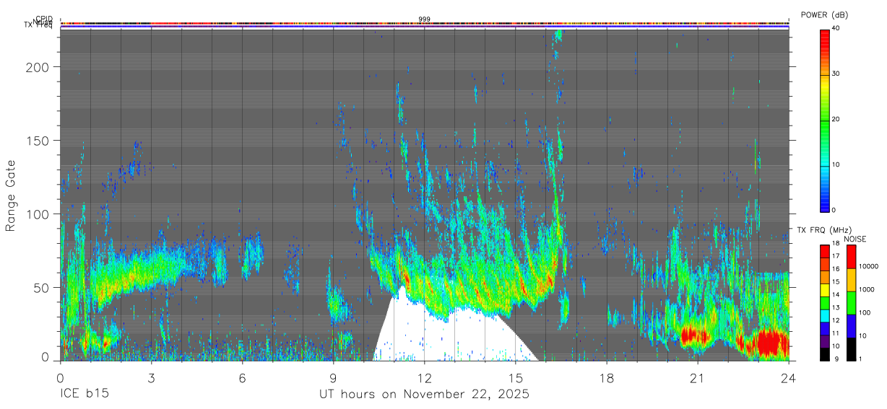Select the '18' label on the TX FRQ scale
Image resolution: width=887 pixels, height=409 pixels.
[x=836, y=243]
